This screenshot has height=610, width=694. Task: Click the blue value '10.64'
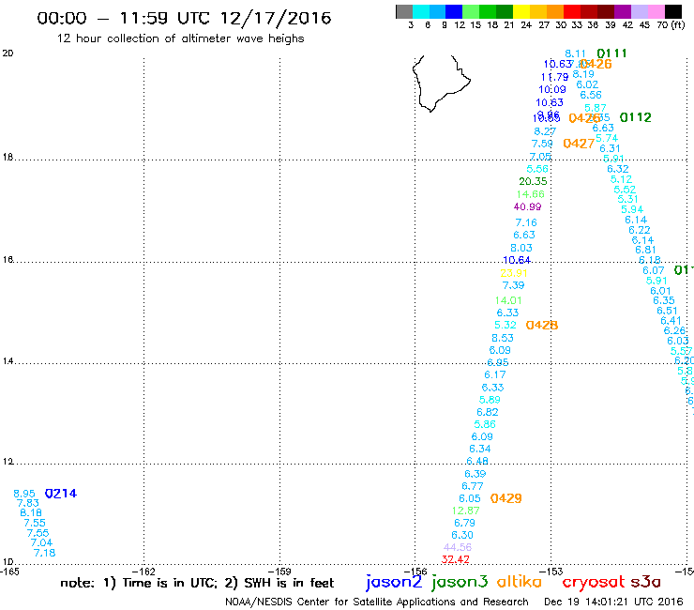tap(517, 261)
